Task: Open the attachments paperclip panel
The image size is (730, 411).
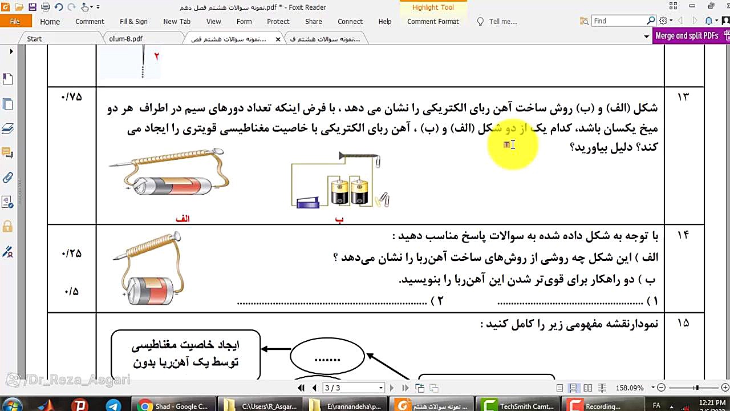Action: (x=7, y=178)
